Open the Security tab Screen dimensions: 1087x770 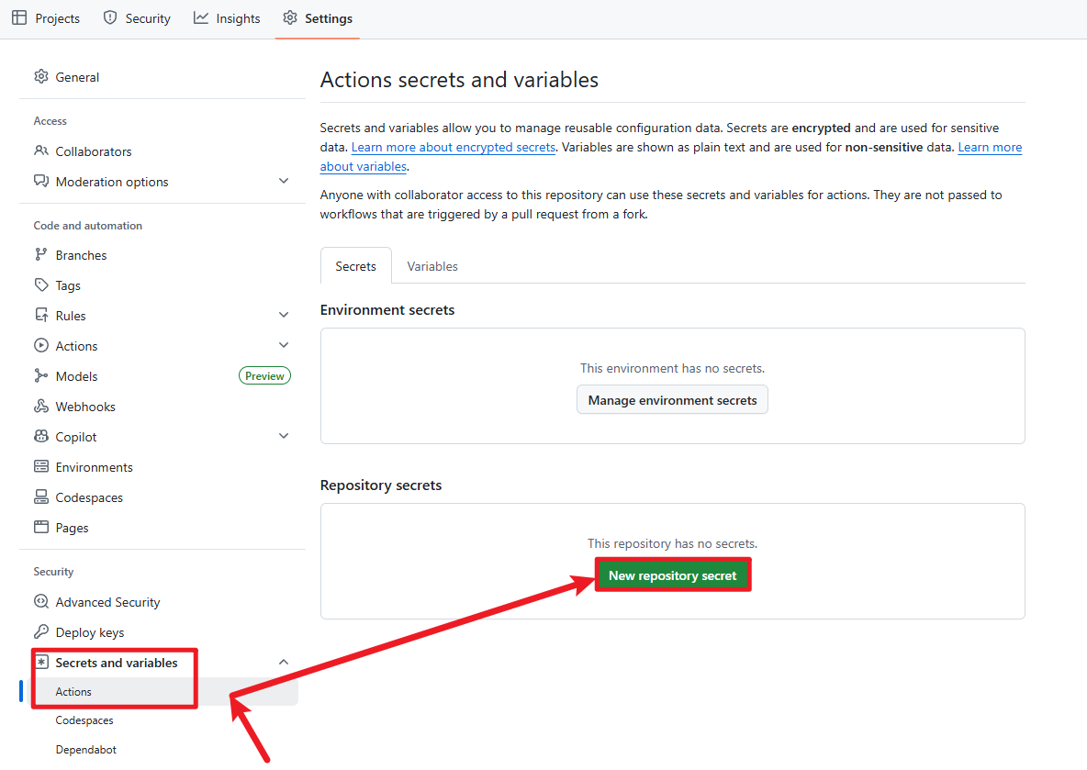coord(138,18)
